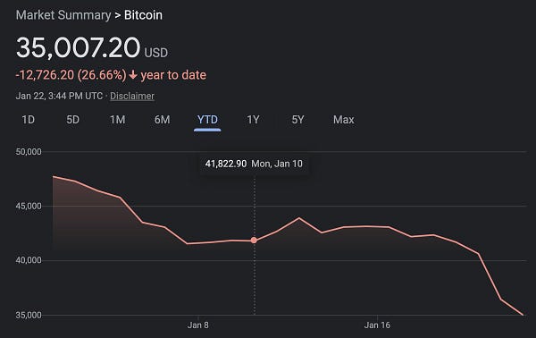The width and height of the screenshot is (536, 338).
Task: Click the Bitcoin breadcrumb title
Action: point(143,15)
